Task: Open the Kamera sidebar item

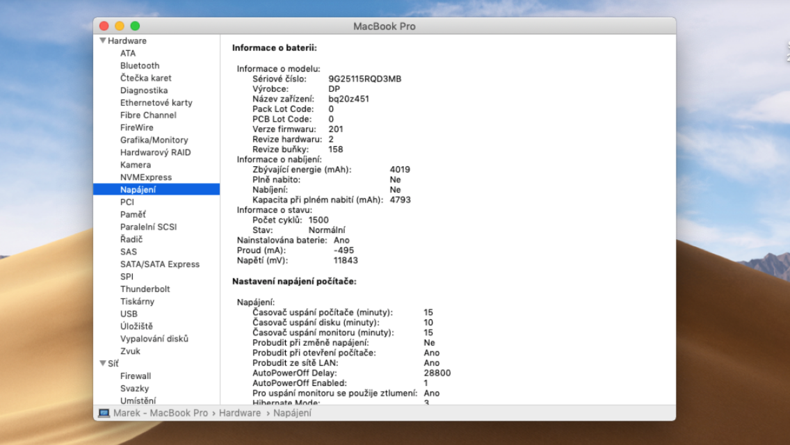Action: coord(135,165)
